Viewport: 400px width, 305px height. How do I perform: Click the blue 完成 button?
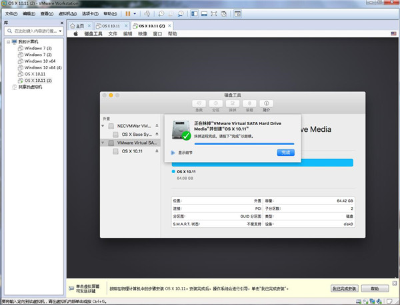tap(286, 152)
